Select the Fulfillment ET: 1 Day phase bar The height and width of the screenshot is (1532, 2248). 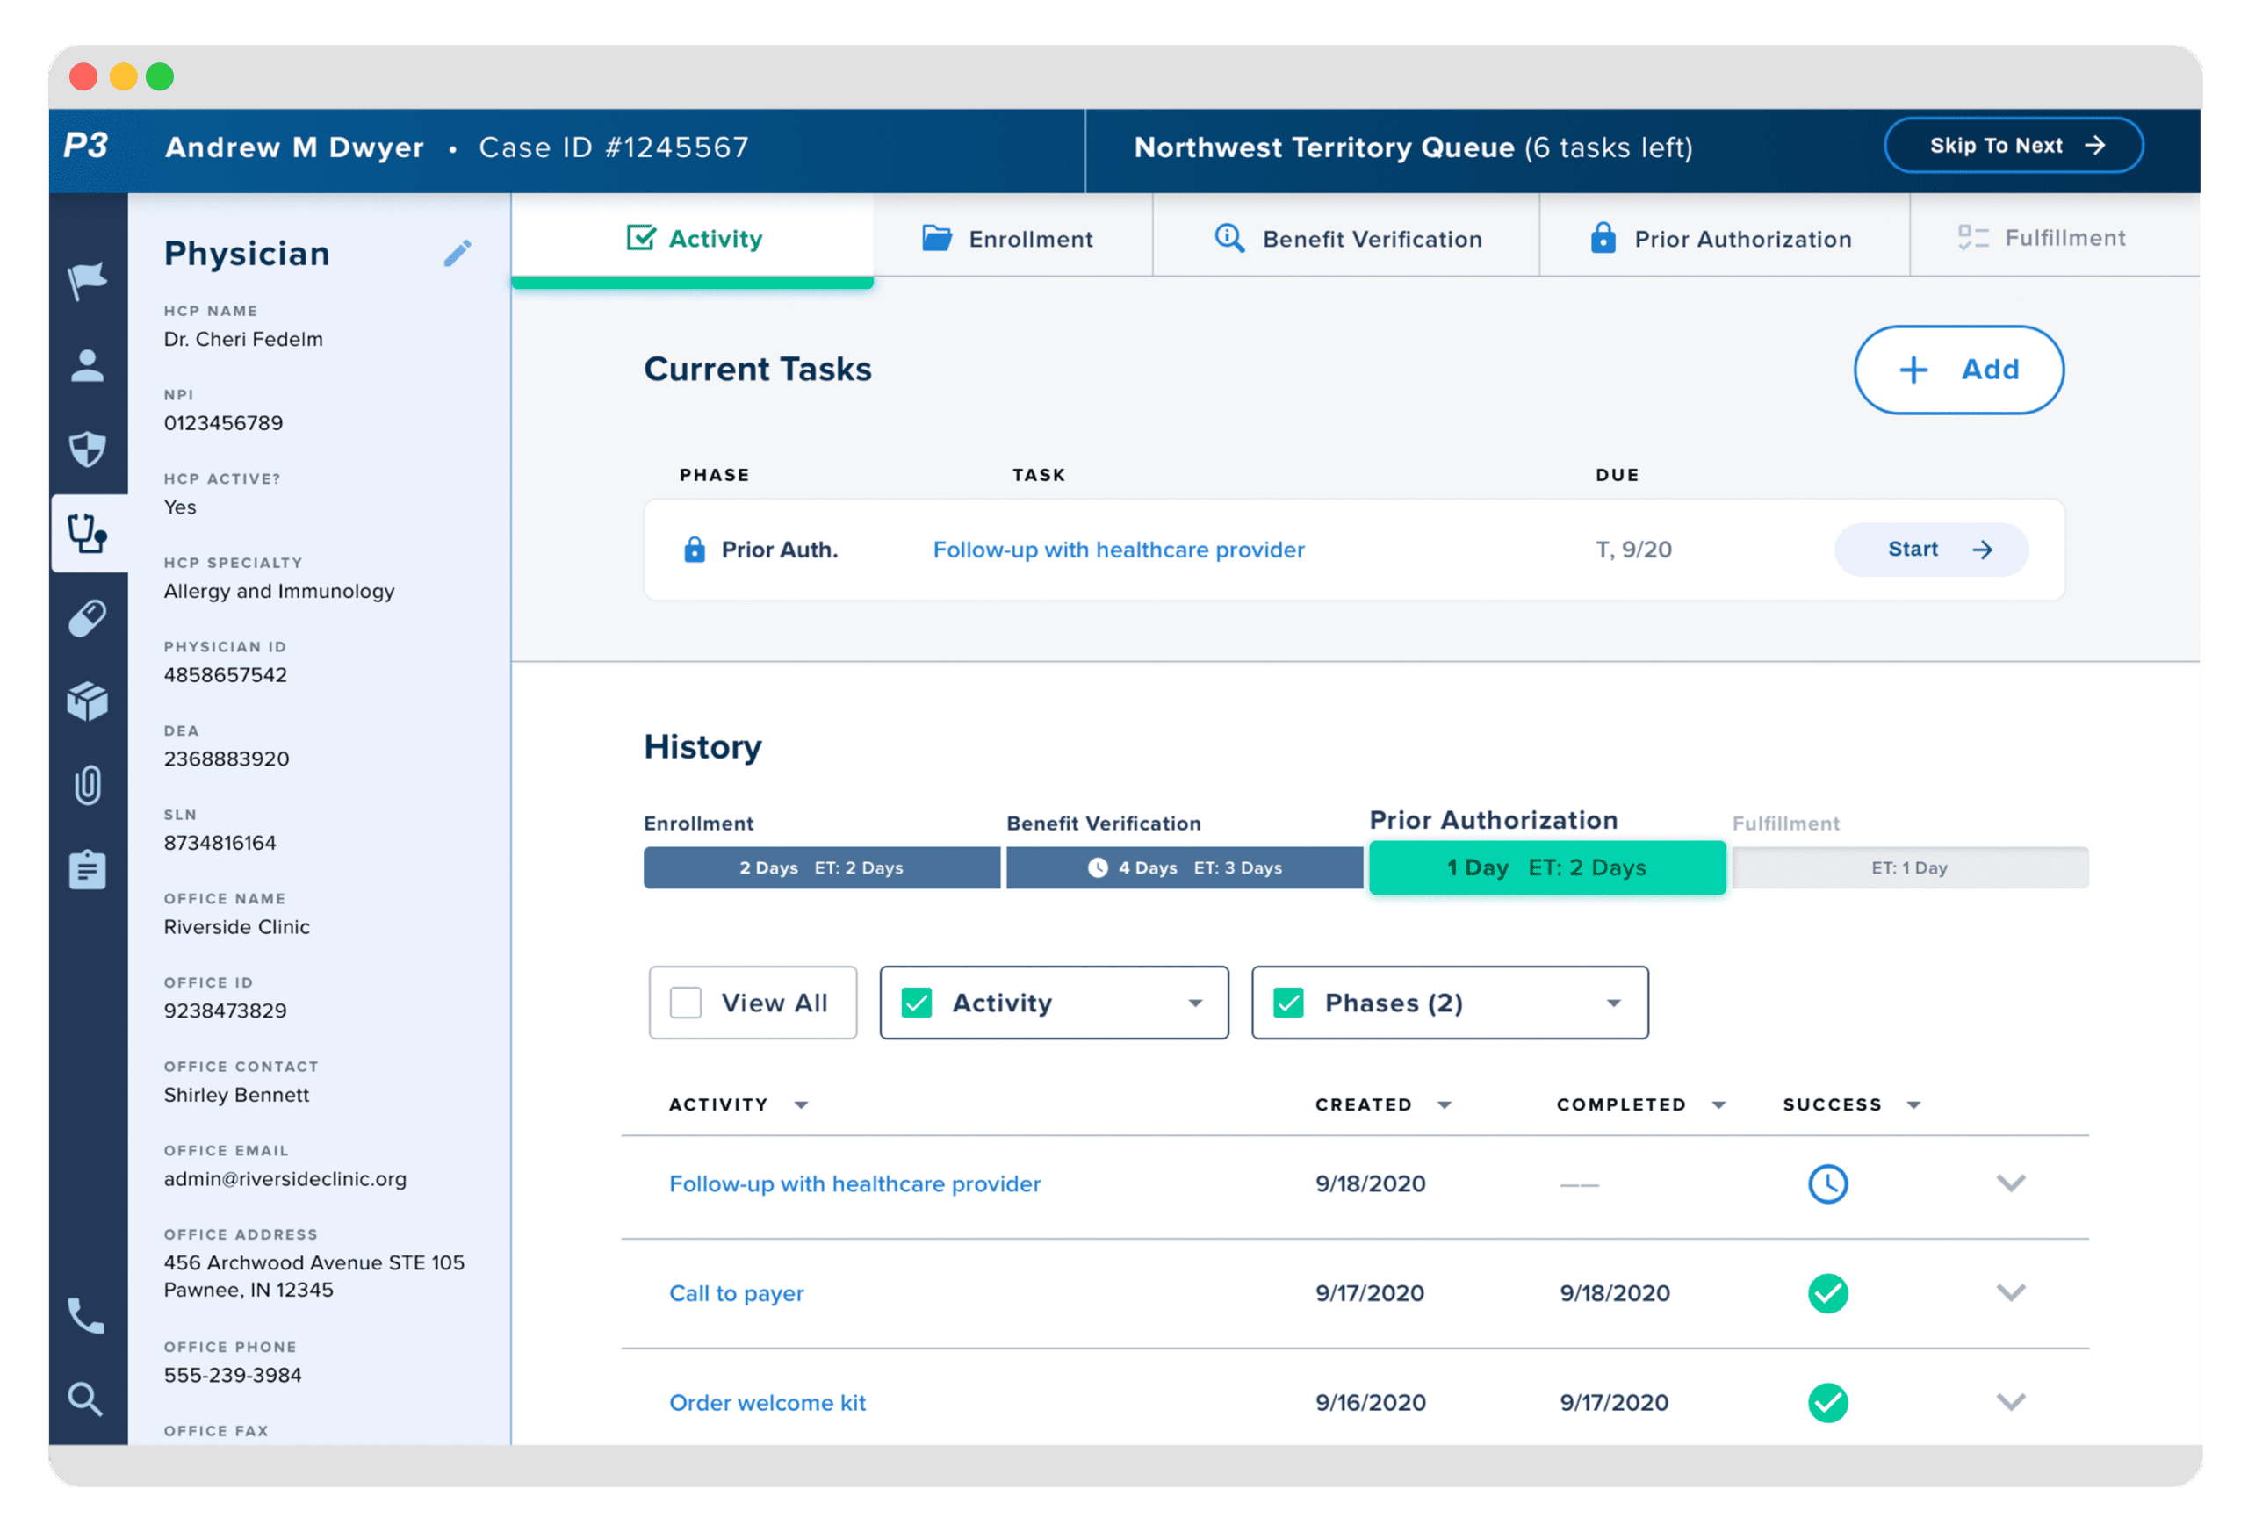click(x=1911, y=867)
